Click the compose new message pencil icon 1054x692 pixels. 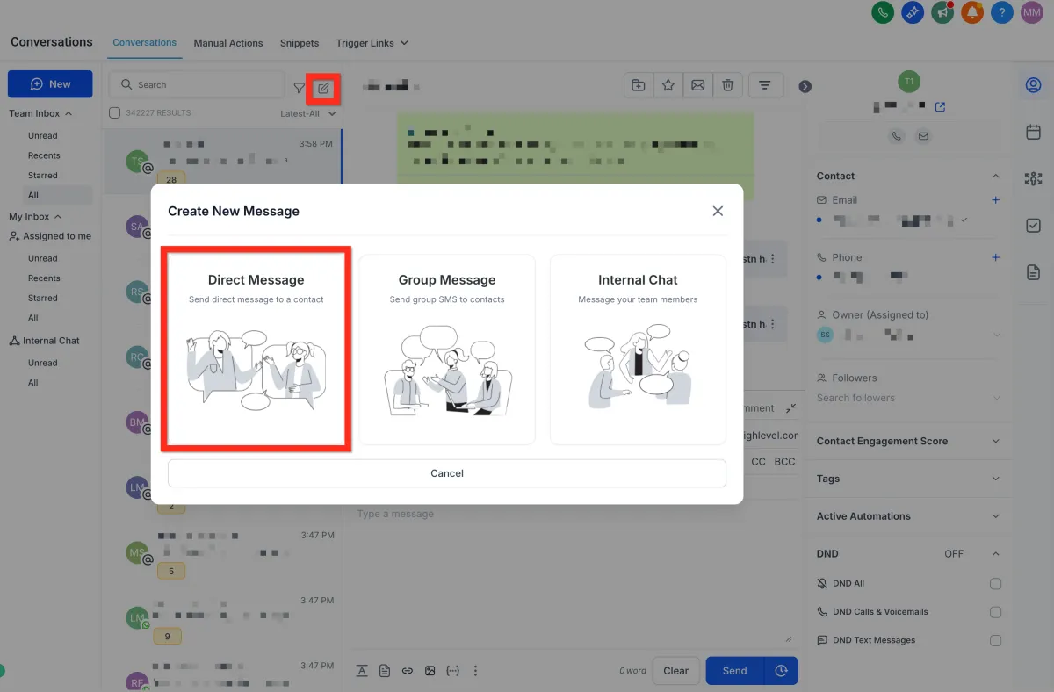(x=323, y=88)
